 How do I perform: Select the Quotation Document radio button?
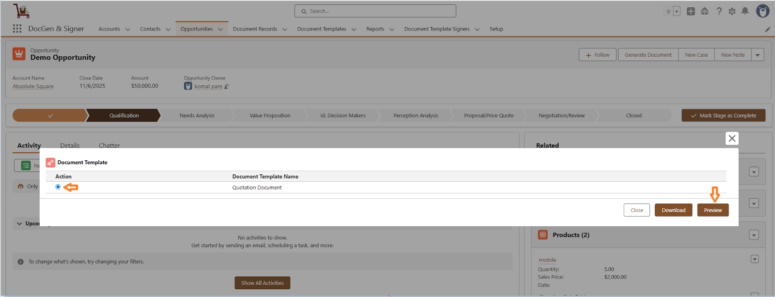(58, 187)
